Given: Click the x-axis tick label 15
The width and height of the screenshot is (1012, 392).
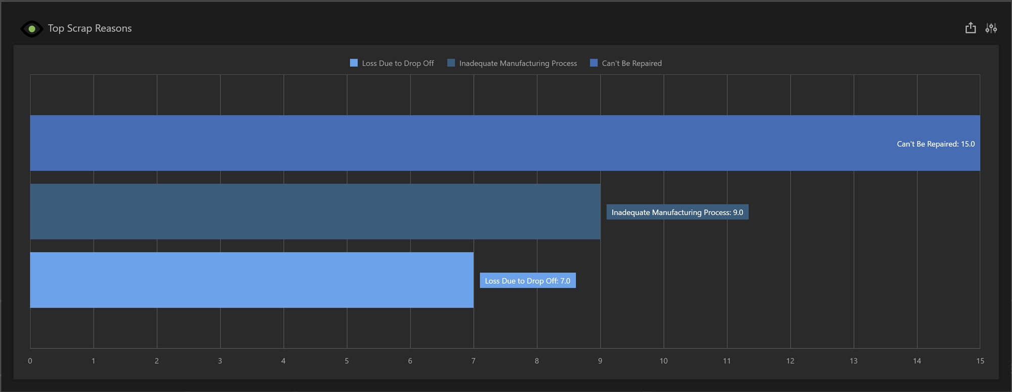Looking at the screenshot, I should (980, 361).
